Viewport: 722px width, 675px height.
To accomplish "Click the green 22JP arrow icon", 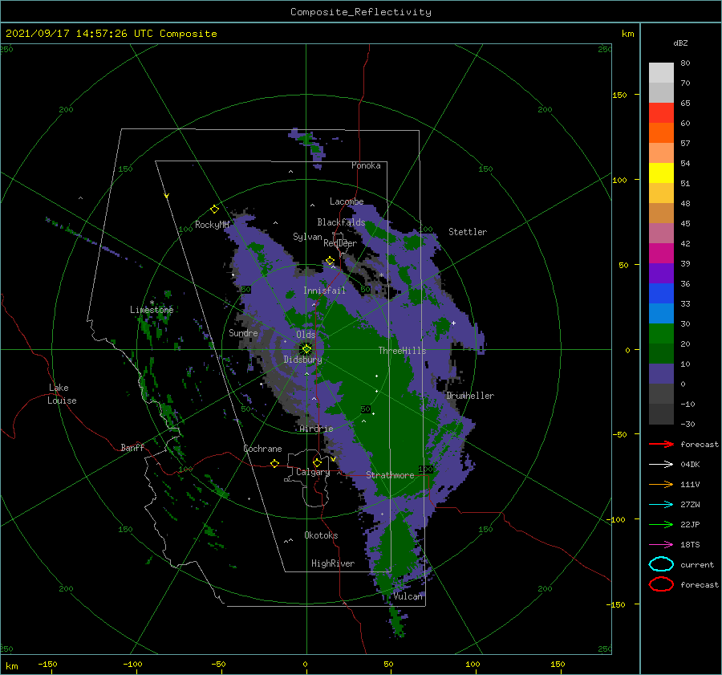I will pyautogui.click(x=661, y=524).
